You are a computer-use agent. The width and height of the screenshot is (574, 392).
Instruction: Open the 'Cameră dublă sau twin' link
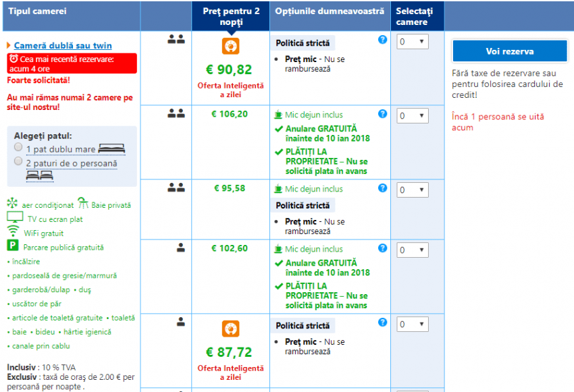pos(63,46)
